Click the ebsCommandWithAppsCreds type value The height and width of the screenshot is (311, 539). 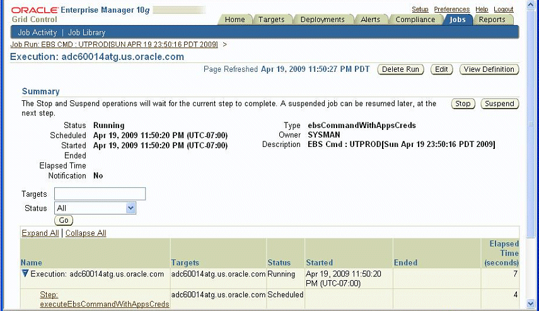(362, 126)
